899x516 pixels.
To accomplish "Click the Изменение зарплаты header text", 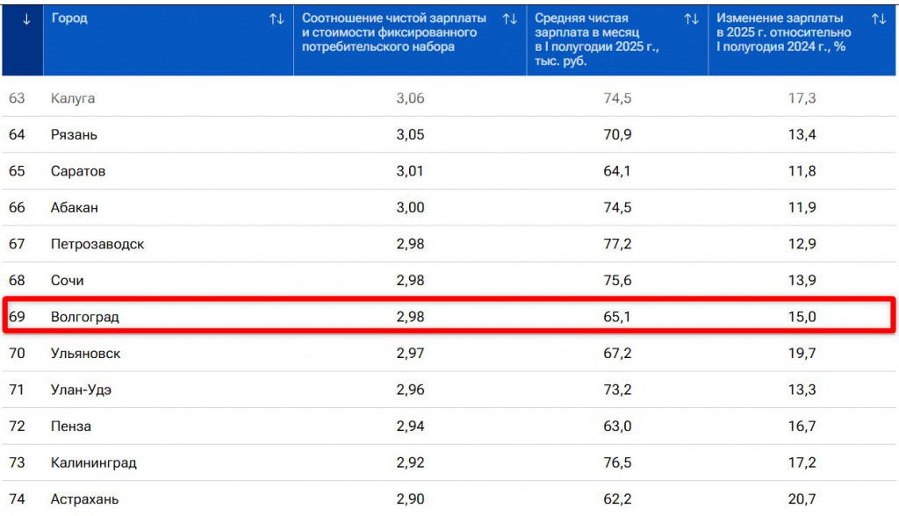I will (780, 32).
